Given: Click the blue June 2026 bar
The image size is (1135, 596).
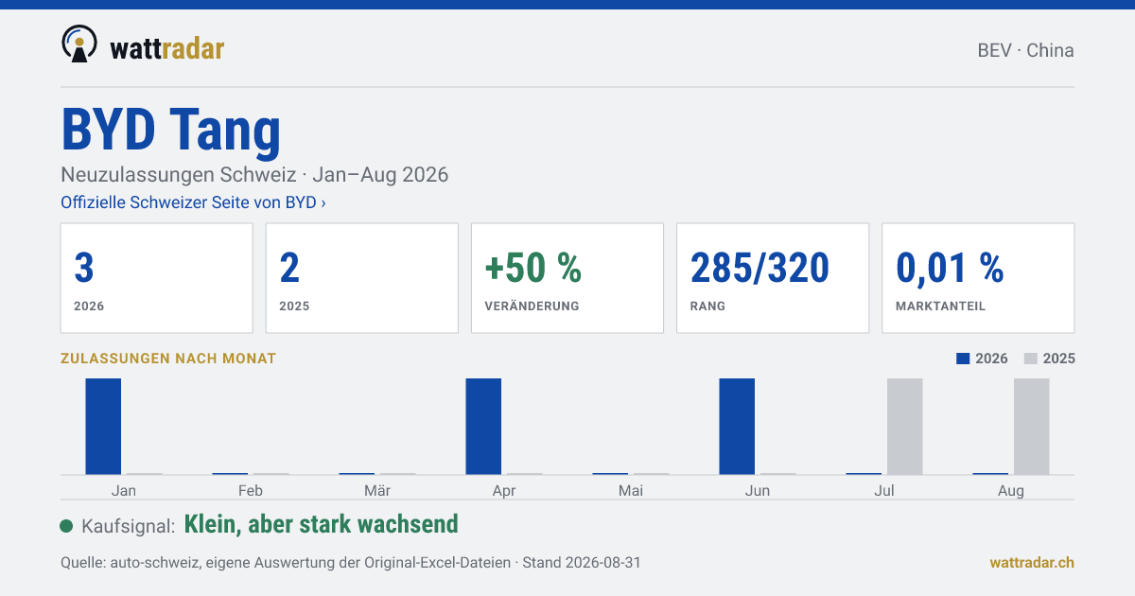Looking at the screenshot, I should pyautogui.click(x=737, y=427).
